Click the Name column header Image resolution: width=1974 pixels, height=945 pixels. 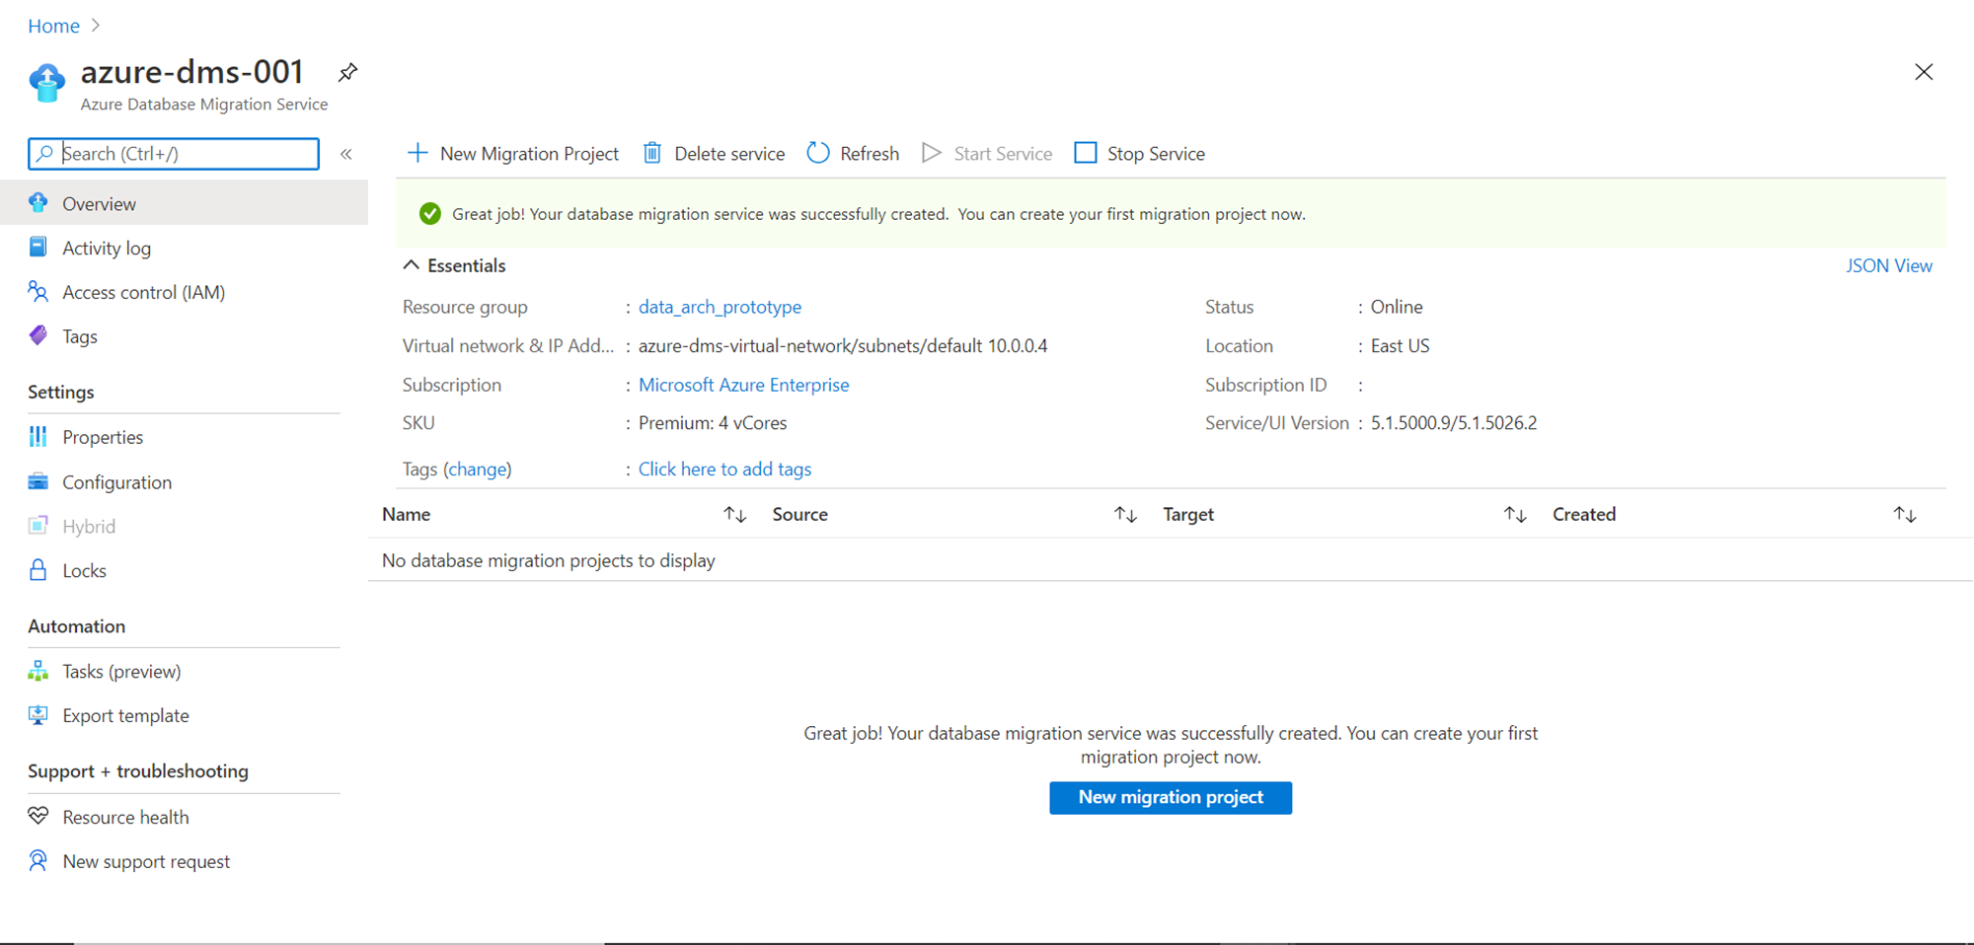[406, 514]
